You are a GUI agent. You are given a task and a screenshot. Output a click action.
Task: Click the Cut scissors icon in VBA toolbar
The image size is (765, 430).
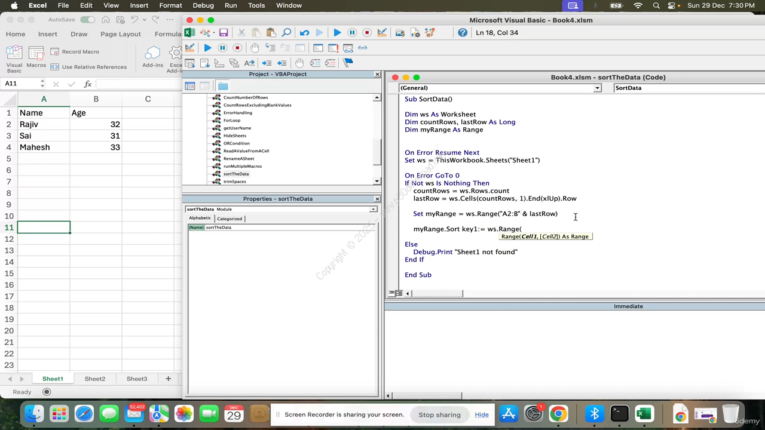[x=241, y=33]
